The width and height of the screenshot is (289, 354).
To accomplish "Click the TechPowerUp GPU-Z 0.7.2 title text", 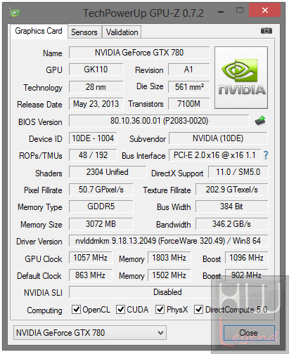I will (143, 13).
